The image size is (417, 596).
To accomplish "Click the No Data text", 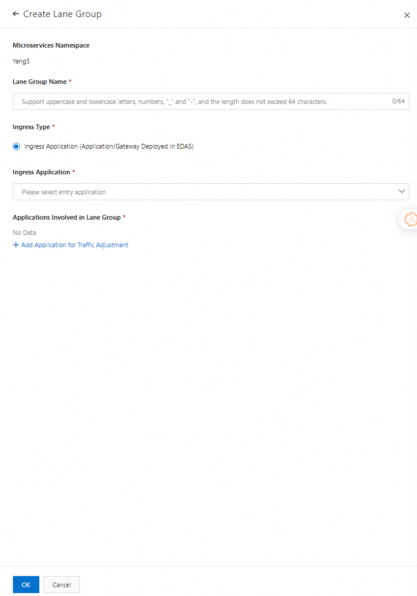I will [x=24, y=233].
